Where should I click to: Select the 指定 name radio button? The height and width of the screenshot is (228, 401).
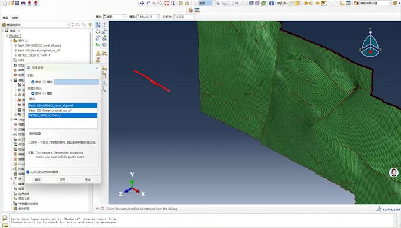point(44,82)
